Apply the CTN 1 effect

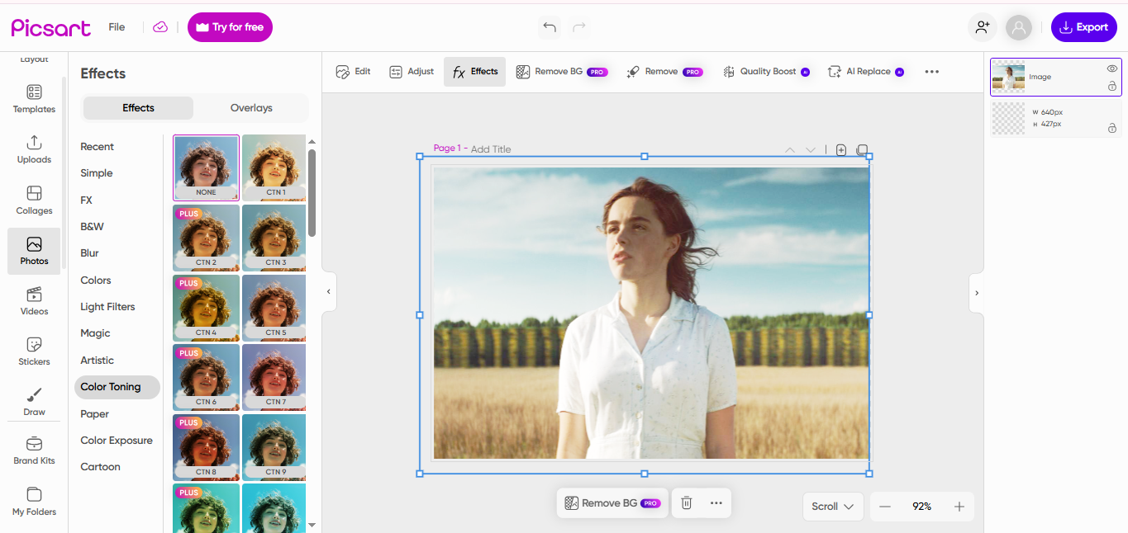[275, 168]
